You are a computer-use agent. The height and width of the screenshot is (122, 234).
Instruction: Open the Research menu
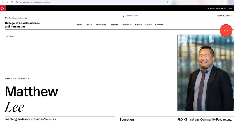pos(114,25)
